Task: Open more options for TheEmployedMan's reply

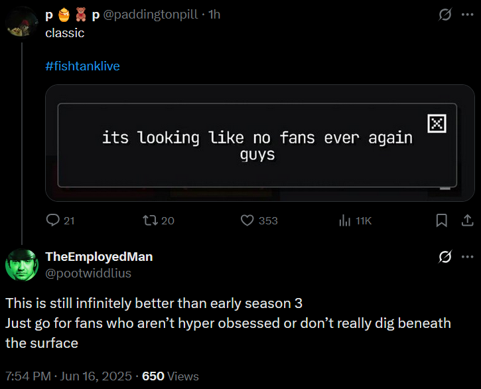Action: pyautogui.click(x=468, y=257)
